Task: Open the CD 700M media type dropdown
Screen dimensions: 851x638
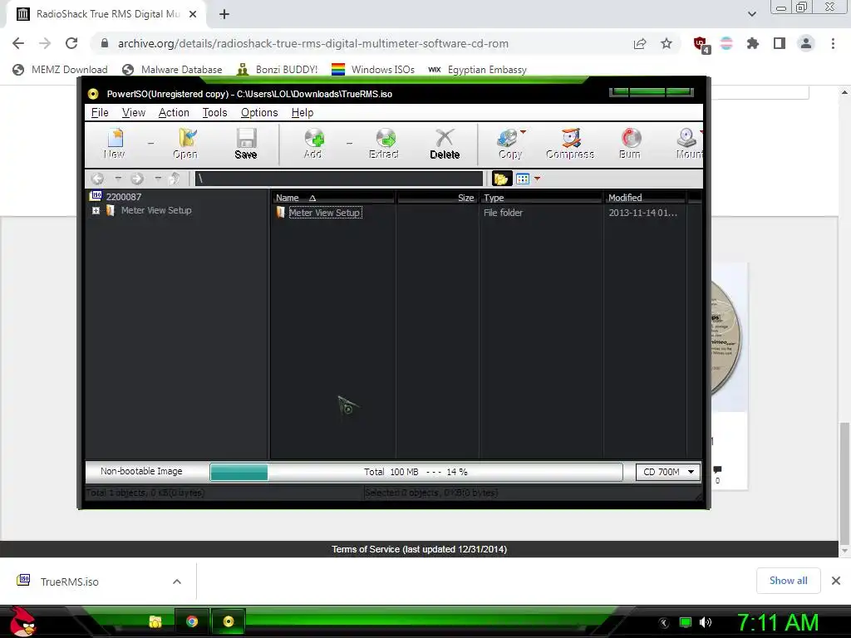Action: [x=669, y=472]
